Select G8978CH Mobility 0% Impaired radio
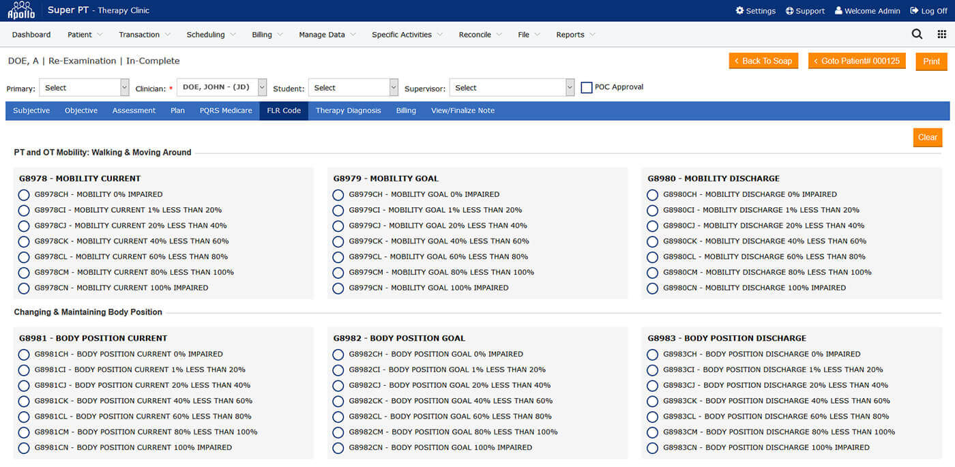The height and width of the screenshot is (467, 955). (24, 195)
